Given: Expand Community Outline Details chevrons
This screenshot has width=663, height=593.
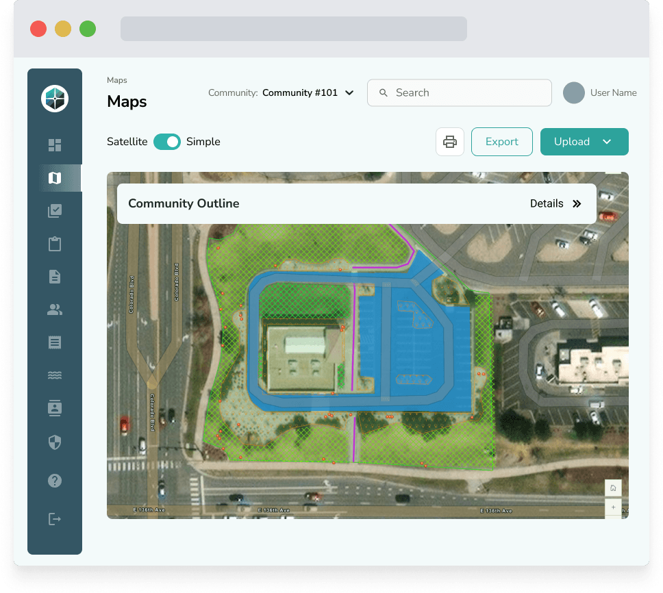Looking at the screenshot, I should click(x=577, y=203).
